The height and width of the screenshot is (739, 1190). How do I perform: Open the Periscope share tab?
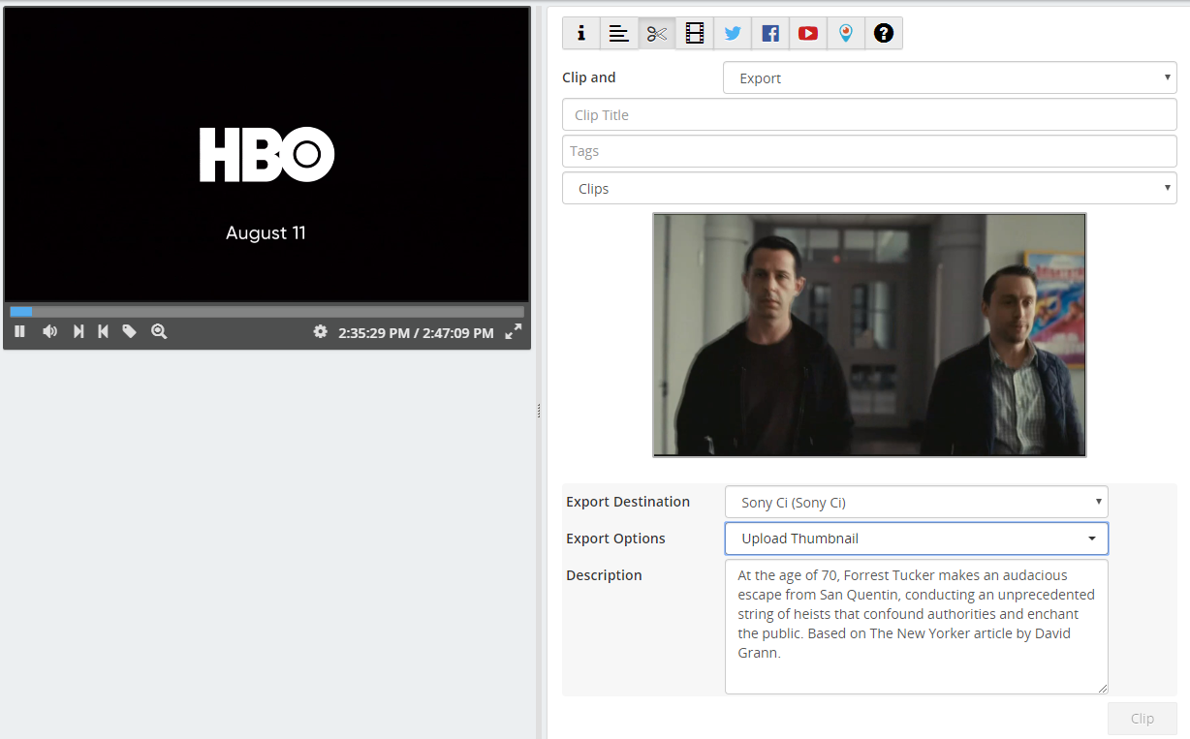(x=846, y=33)
